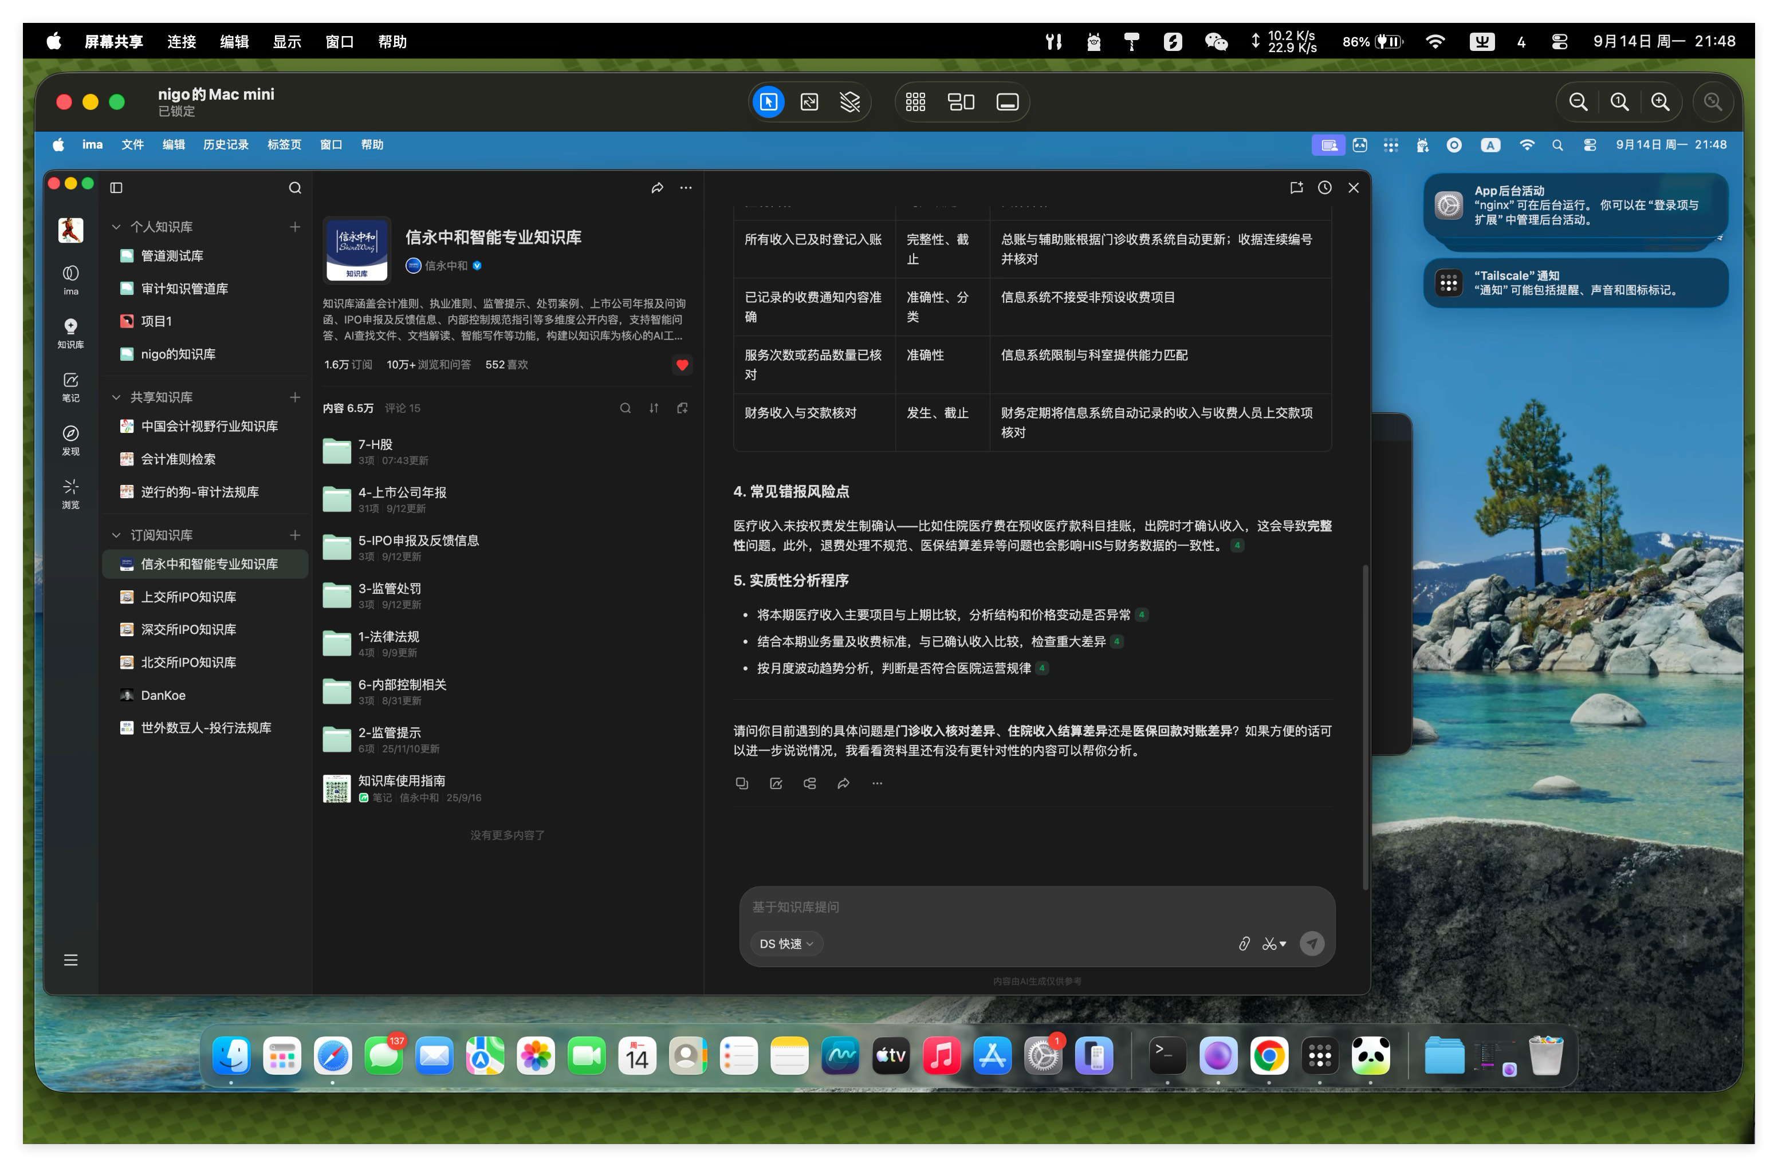Sort the content list
The image size is (1778, 1167).
tap(654, 408)
